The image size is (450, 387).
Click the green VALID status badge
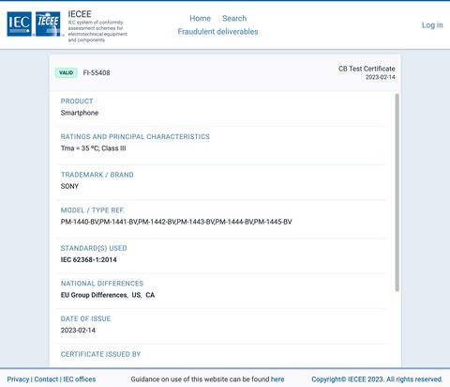pyautogui.click(x=67, y=72)
